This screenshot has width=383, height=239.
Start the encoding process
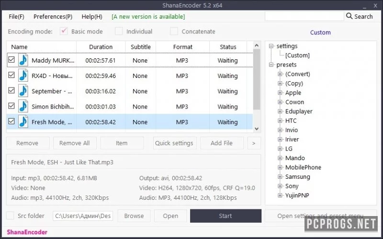(x=225, y=216)
